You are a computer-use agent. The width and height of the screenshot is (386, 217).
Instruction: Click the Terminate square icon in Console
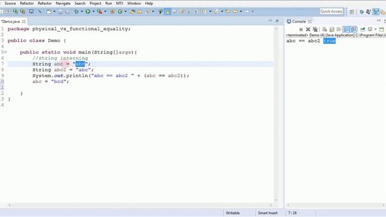click(301, 30)
